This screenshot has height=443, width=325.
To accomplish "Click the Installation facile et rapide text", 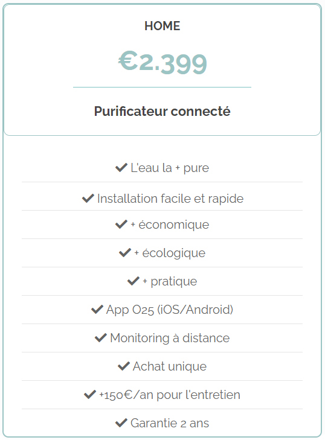I will coord(170,199).
